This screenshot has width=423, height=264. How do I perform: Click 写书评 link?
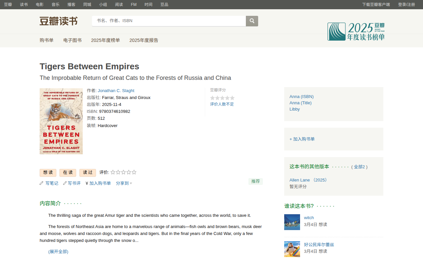tap(74, 183)
